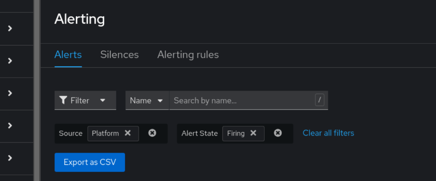Clear the entire Source filter group

click(x=152, y=133)
